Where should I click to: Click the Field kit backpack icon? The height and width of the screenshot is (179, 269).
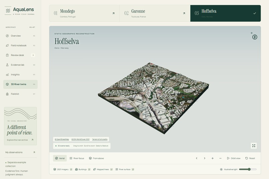pyautogui.click(x=7, y=94)
